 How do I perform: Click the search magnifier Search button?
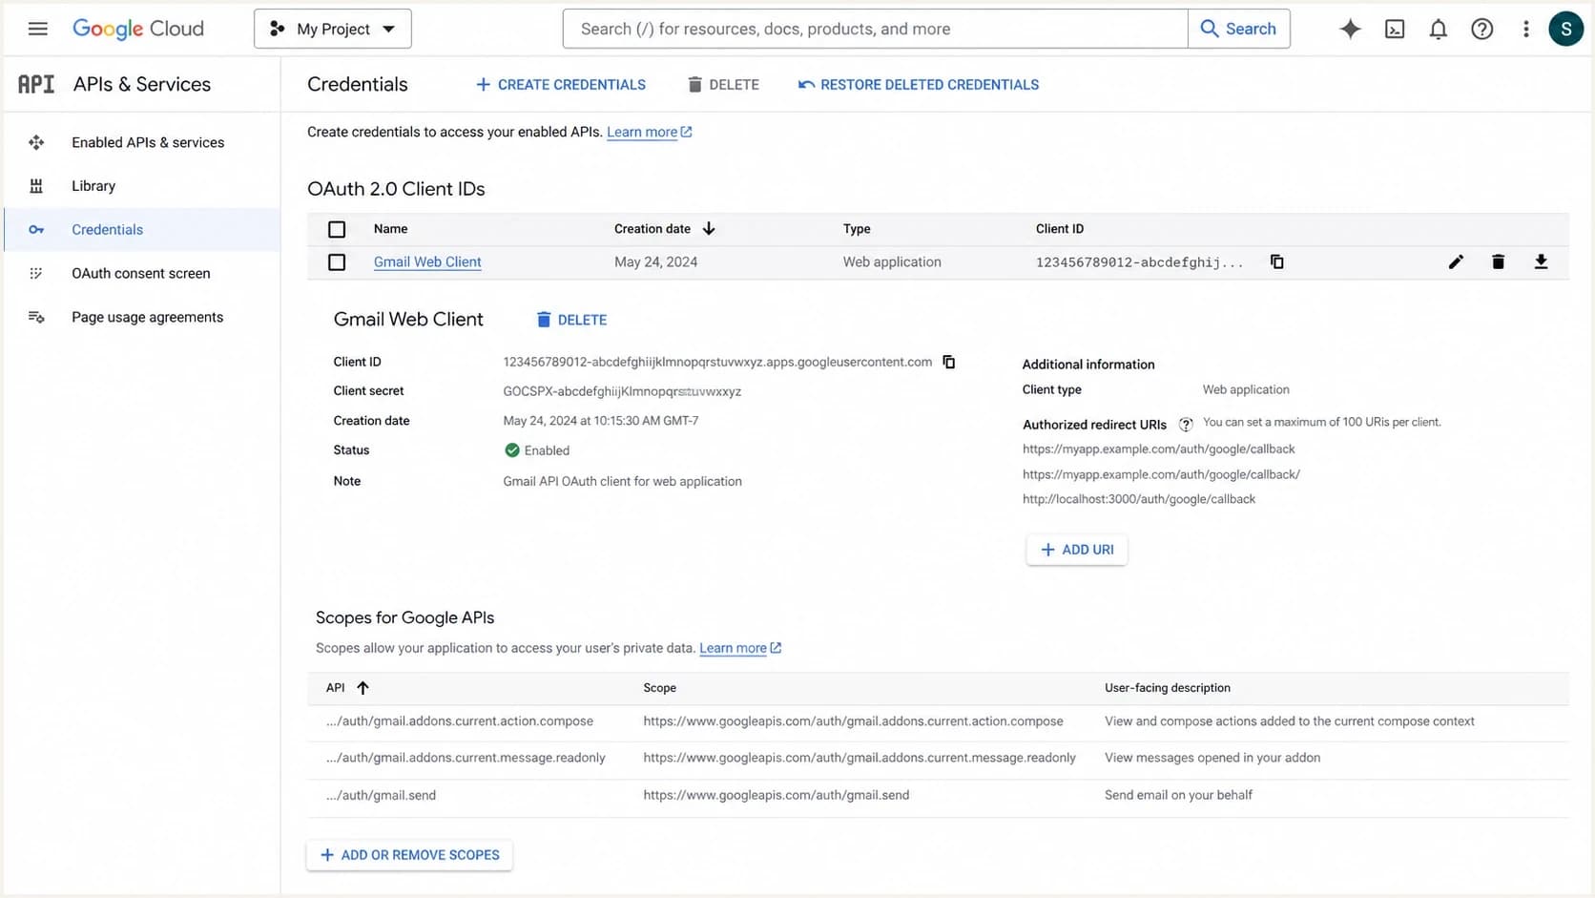click(1239, 29)
